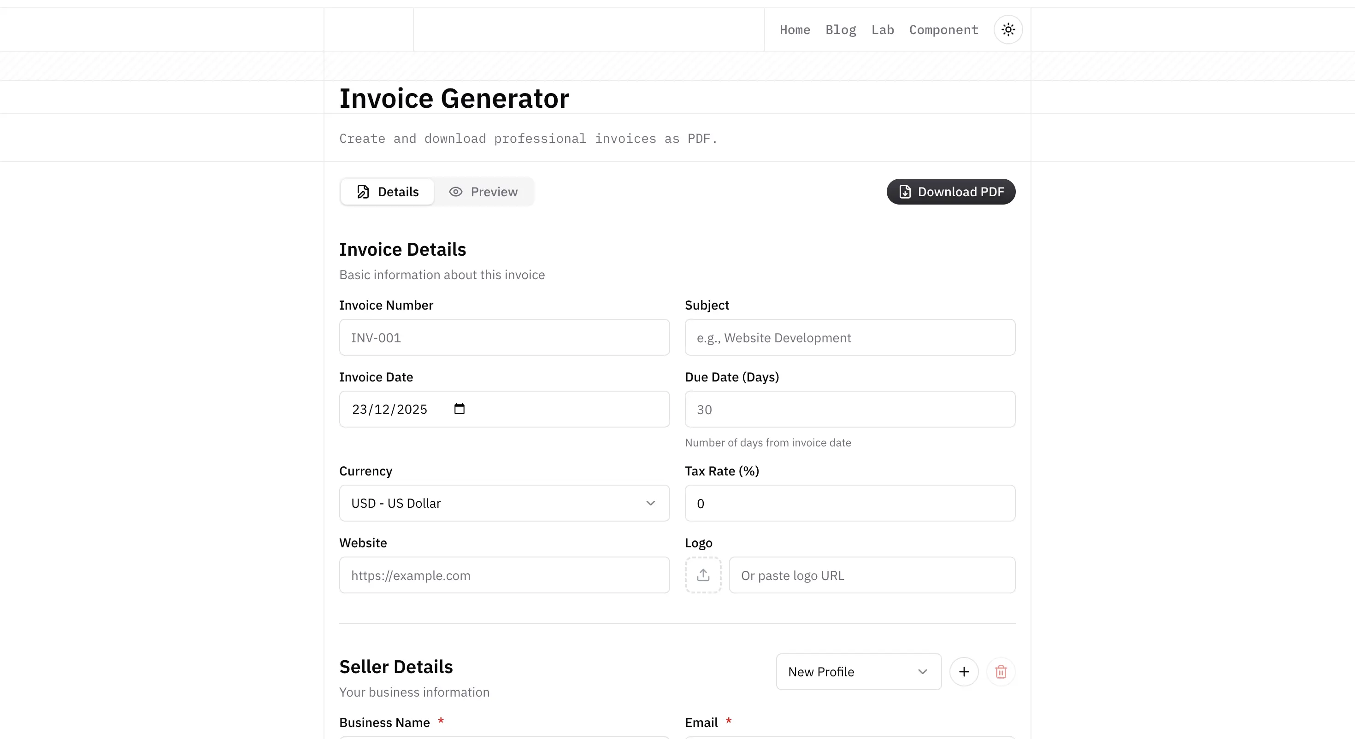Toggle theme with the sun icon
The height and width of the screenshot is (739, 1355).
click(1008, 29)
